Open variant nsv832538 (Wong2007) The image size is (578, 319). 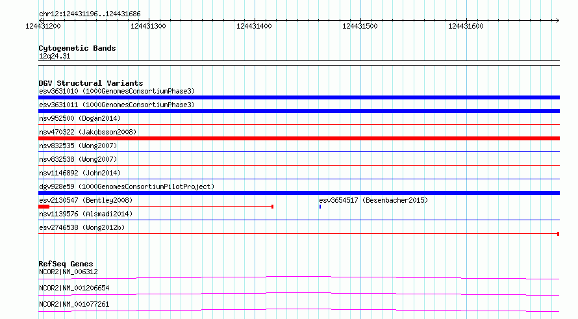[x=78, y=159]
